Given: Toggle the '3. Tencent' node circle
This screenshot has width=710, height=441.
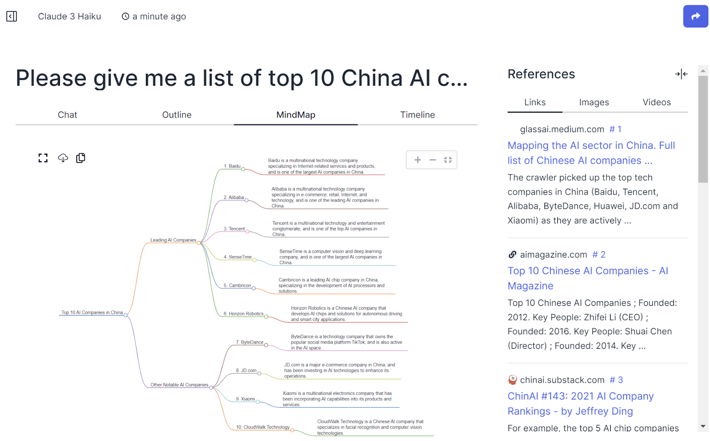Looking at the screenshot, I should pos(248,231).
